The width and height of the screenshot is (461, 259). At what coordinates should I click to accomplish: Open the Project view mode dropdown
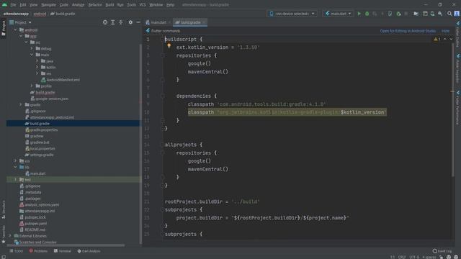coord(20,22)
